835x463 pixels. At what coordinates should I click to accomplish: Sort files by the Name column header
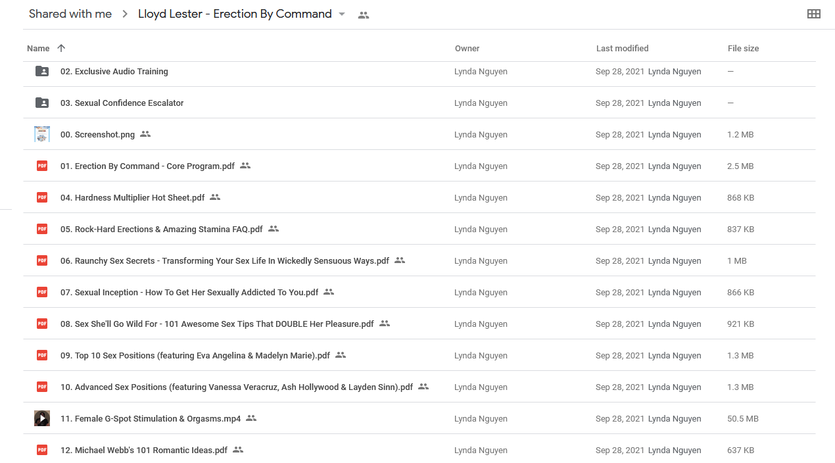[x=38, y=48]
